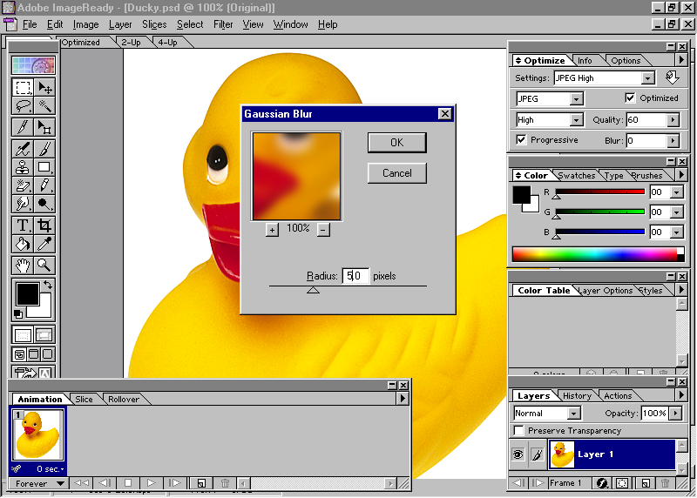Image resolution: width=697 pixels, height=498 pixels.
Task: Play the animation
Action: tap(151, 483)
